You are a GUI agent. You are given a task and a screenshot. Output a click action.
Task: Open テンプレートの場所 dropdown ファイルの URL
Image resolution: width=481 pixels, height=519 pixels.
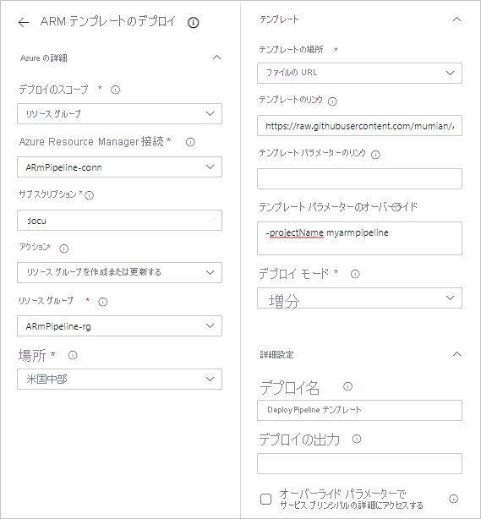[359, 73]
